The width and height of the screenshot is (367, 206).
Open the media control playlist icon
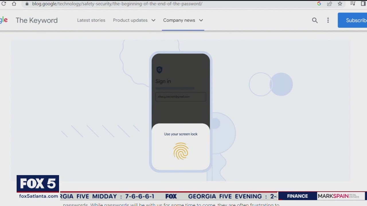coord(353,4)
